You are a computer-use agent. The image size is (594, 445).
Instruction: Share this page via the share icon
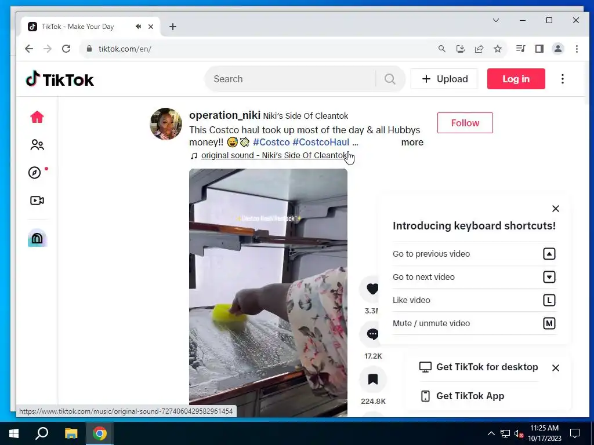click(x=479, y=49)
